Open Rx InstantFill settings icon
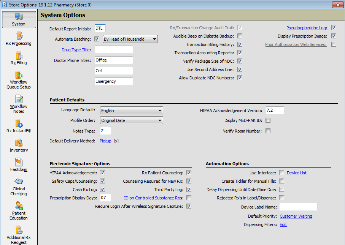Image resolution: width=345 pixels, height=245 pixels. pyautogui.click(x=19, y=126)
